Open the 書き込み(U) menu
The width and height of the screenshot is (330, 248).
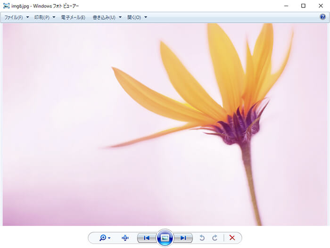pyautogui.click(x=104, y=17)
